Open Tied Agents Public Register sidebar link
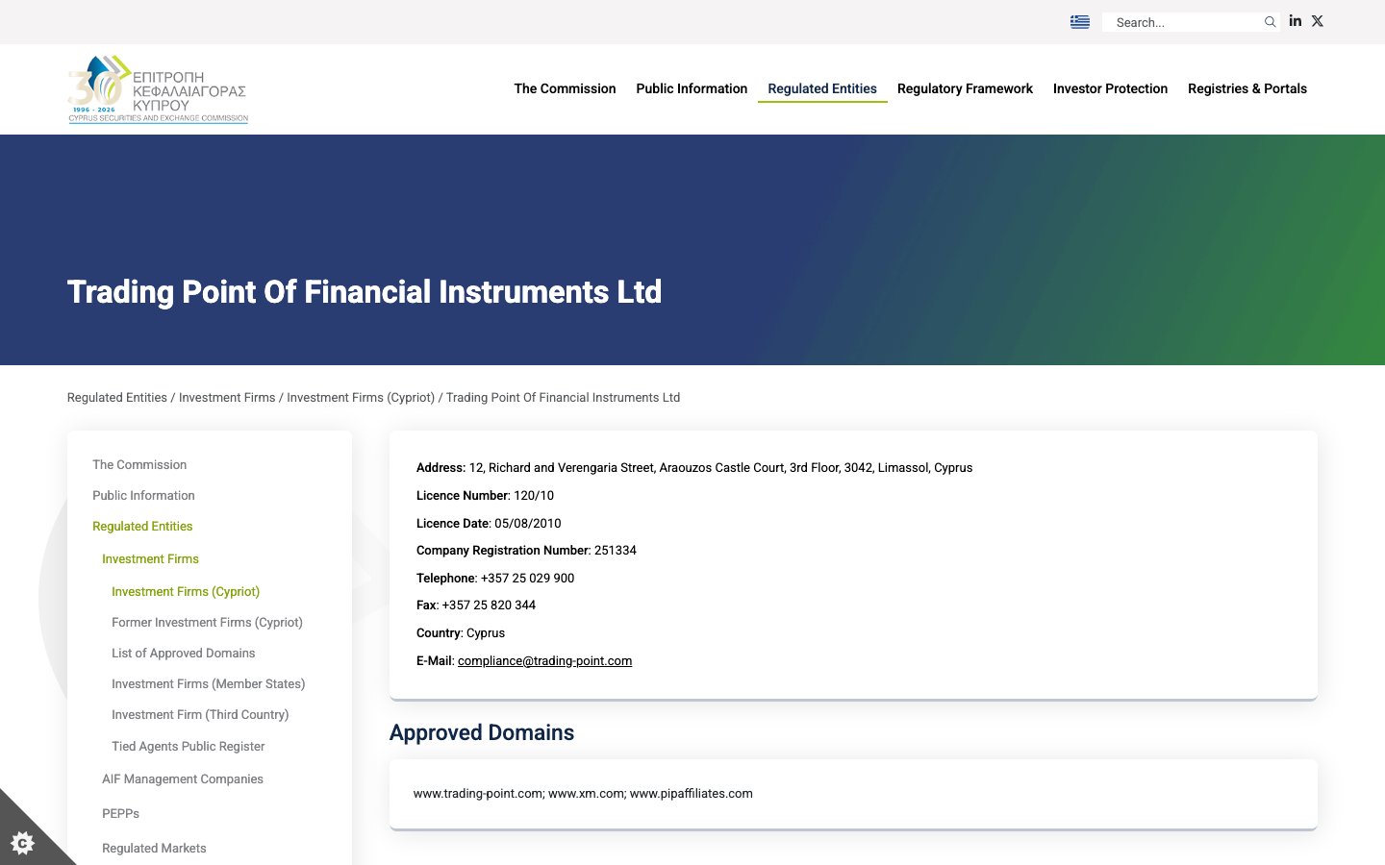This screenshot has width=1385, height=865. tap(188, 747)
